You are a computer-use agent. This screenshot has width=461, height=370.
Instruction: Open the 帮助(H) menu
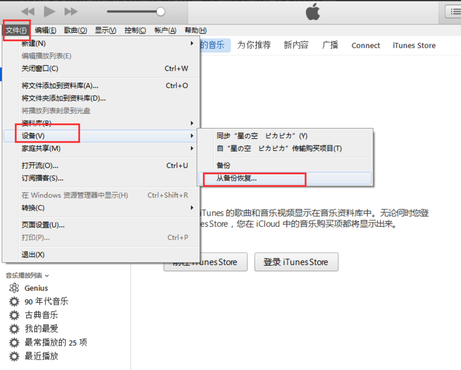pyautogui.click(x=196, y=30)
